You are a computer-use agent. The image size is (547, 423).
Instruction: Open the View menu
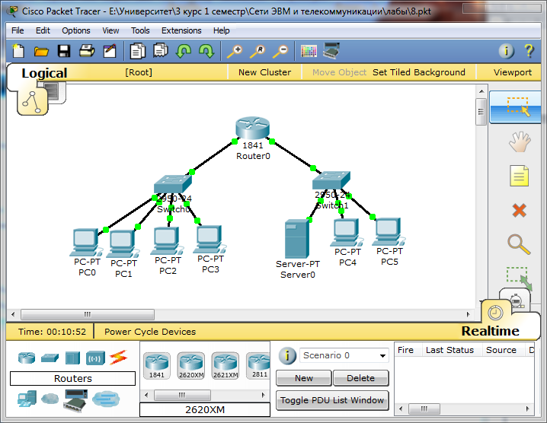[110, 30]
